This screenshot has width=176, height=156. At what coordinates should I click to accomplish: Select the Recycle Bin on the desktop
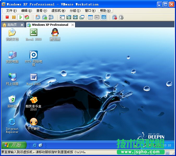click(x=12, y=99)
